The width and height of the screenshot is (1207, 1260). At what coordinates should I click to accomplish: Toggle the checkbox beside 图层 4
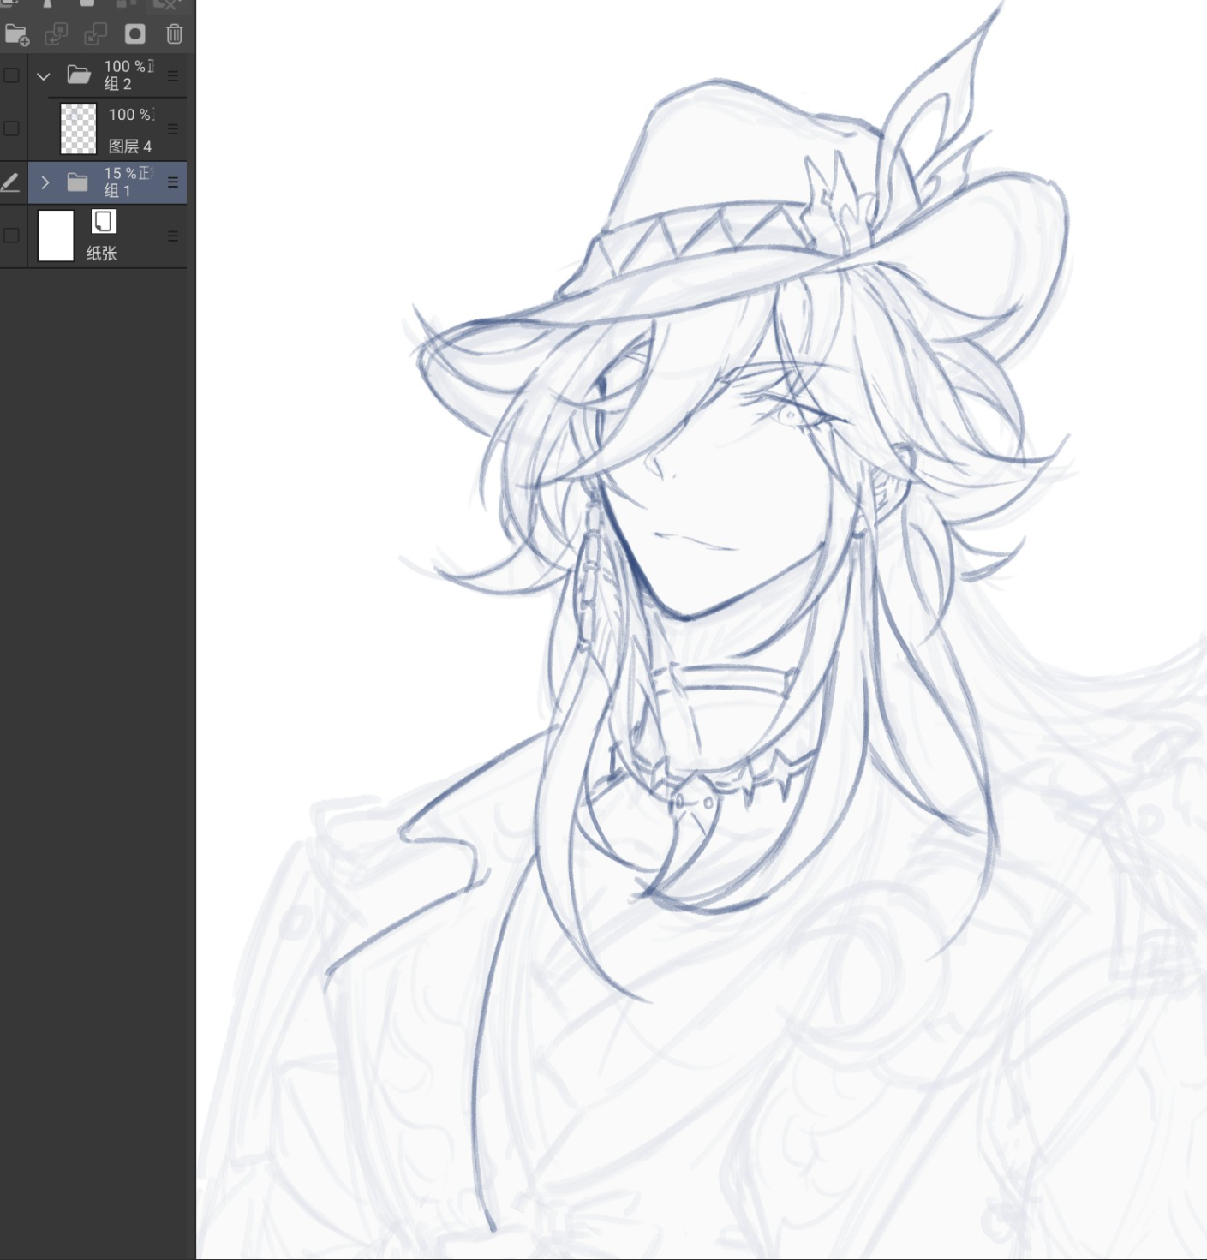[x=12, y=128]
